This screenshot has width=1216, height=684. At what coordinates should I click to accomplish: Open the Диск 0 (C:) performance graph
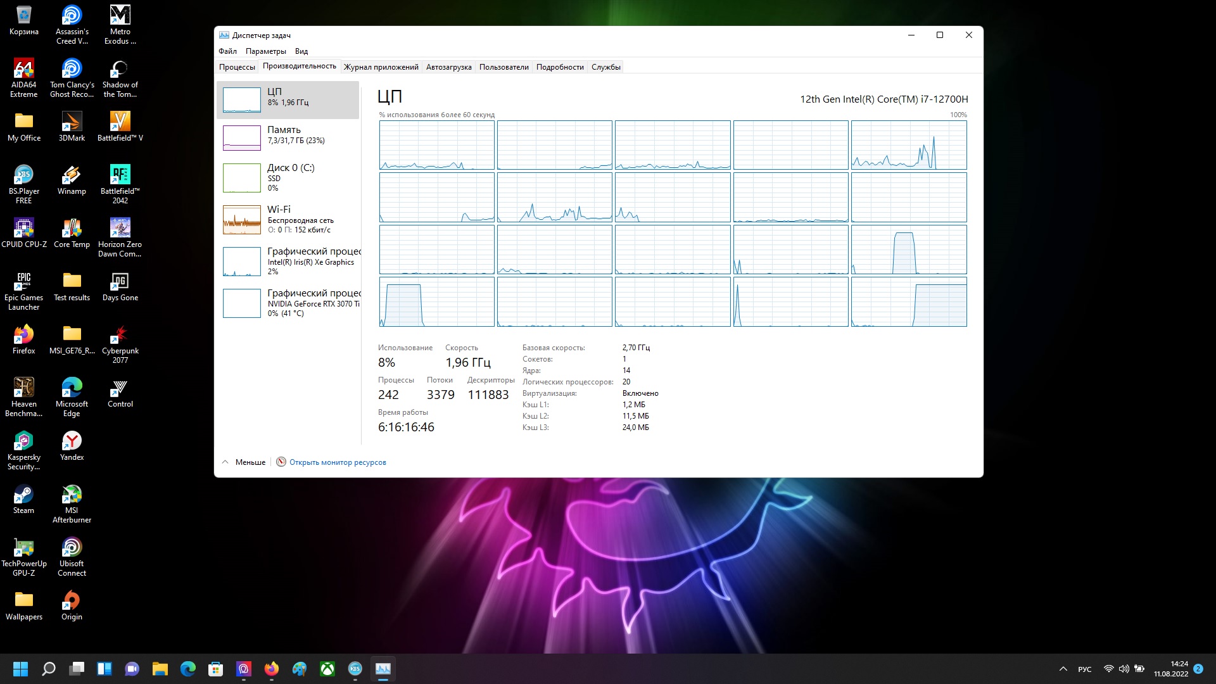(288, 177)
